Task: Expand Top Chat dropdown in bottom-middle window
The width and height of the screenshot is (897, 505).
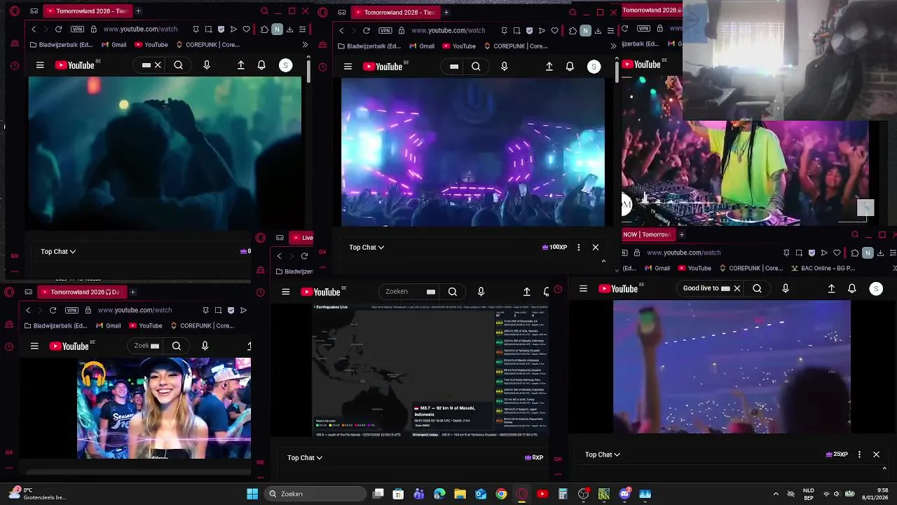Action: (305, 457)
